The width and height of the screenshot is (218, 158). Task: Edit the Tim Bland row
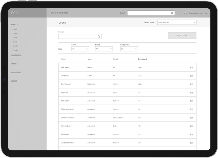click(x=192, y=134)
